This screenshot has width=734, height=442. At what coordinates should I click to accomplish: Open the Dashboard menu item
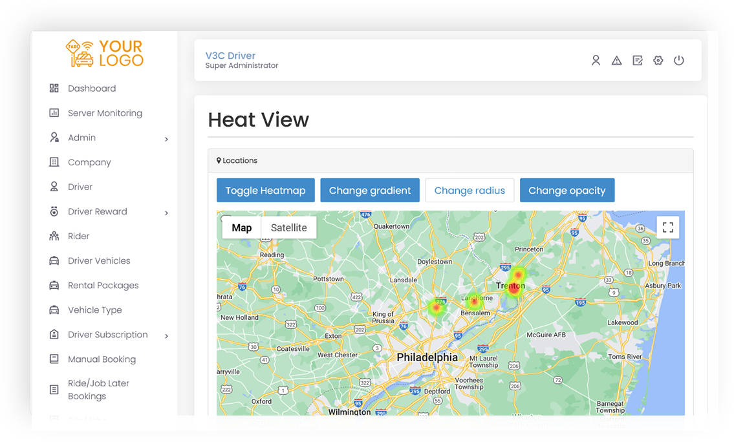[x=92, y=89]
